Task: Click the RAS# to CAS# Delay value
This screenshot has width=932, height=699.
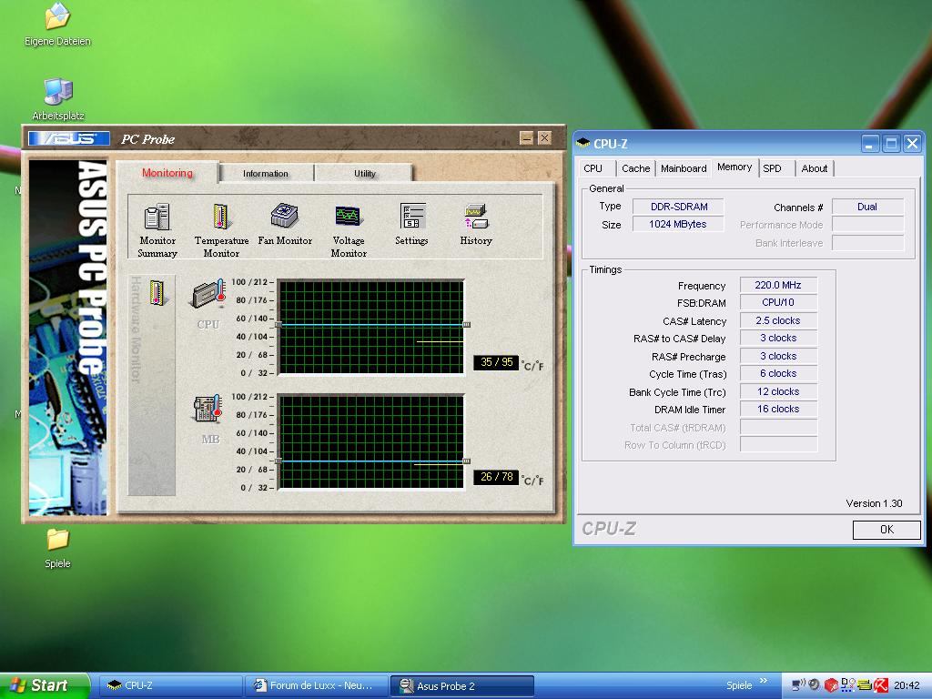Action: 778,338
